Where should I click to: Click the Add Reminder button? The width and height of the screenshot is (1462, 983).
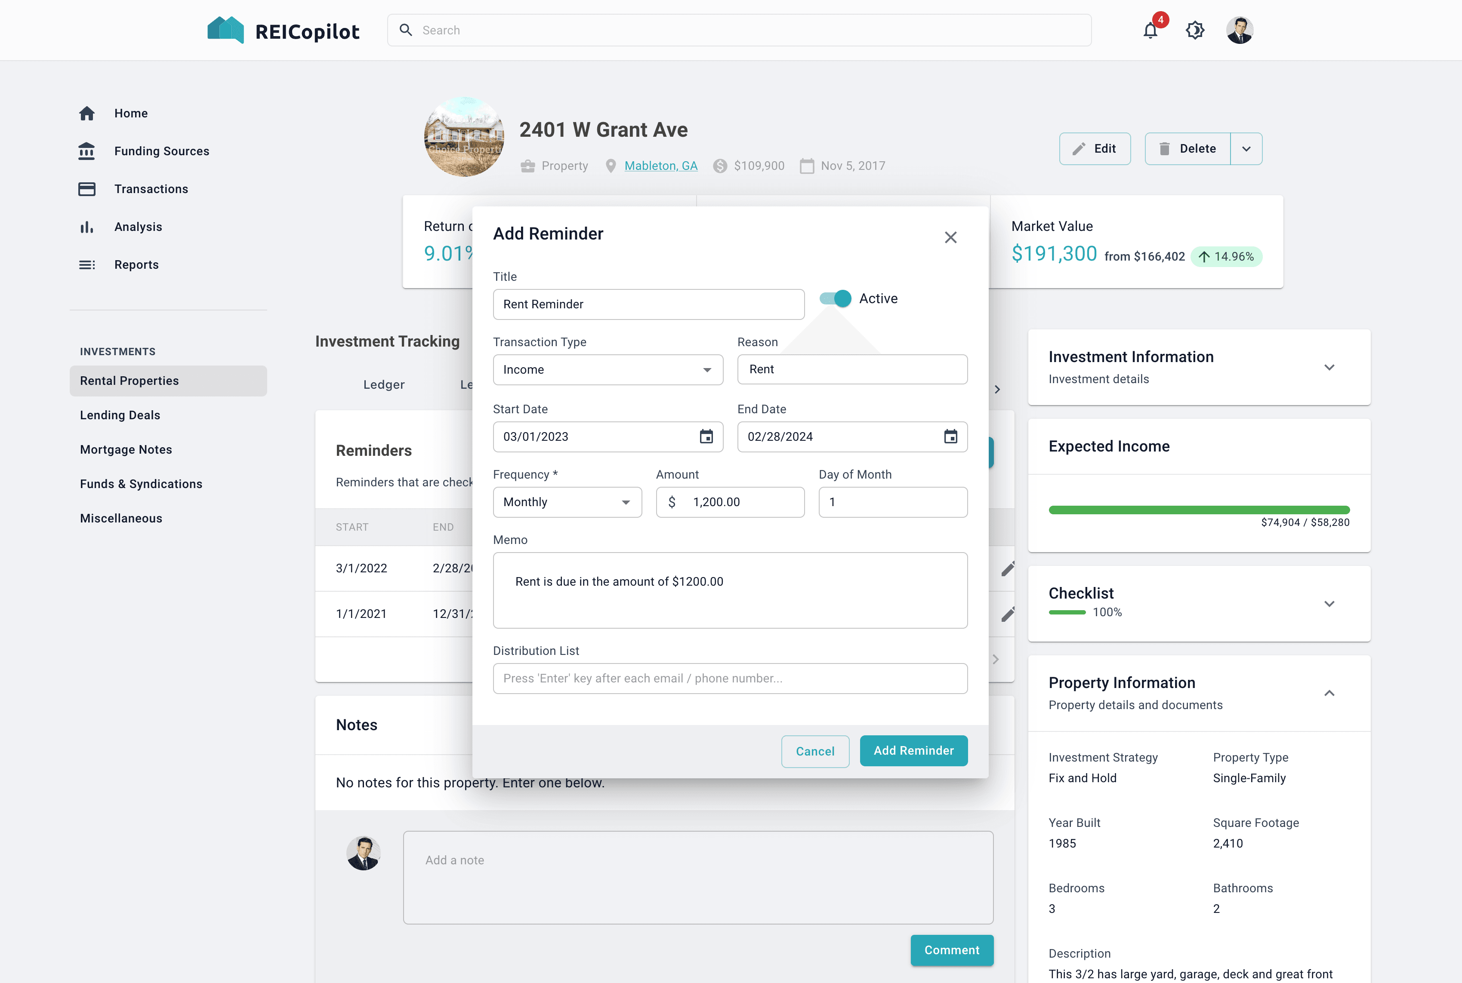pos(913,750)
